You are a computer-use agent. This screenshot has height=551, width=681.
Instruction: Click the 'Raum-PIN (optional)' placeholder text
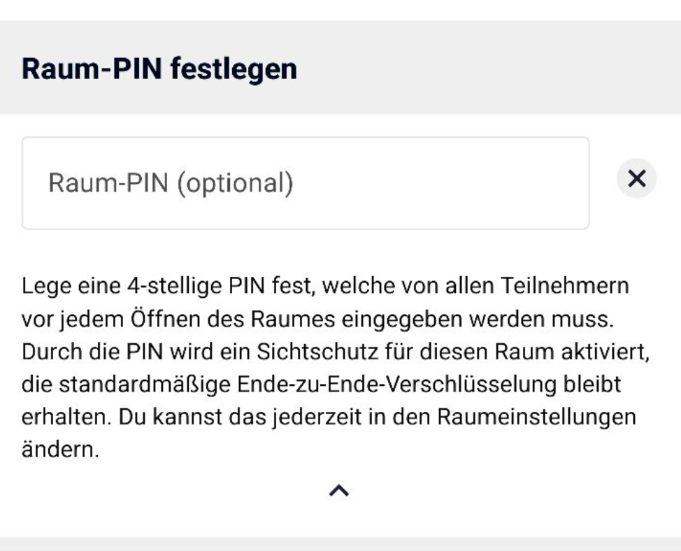pyautogui.click(x=171, y=183)
